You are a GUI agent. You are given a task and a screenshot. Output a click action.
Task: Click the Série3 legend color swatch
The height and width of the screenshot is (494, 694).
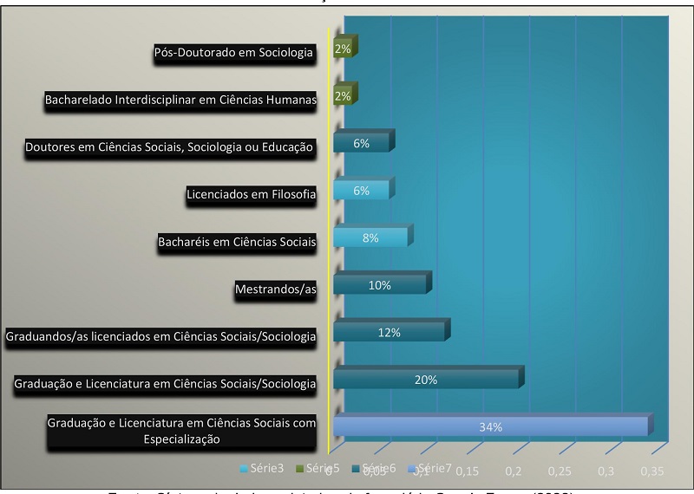tap(244, 469)
